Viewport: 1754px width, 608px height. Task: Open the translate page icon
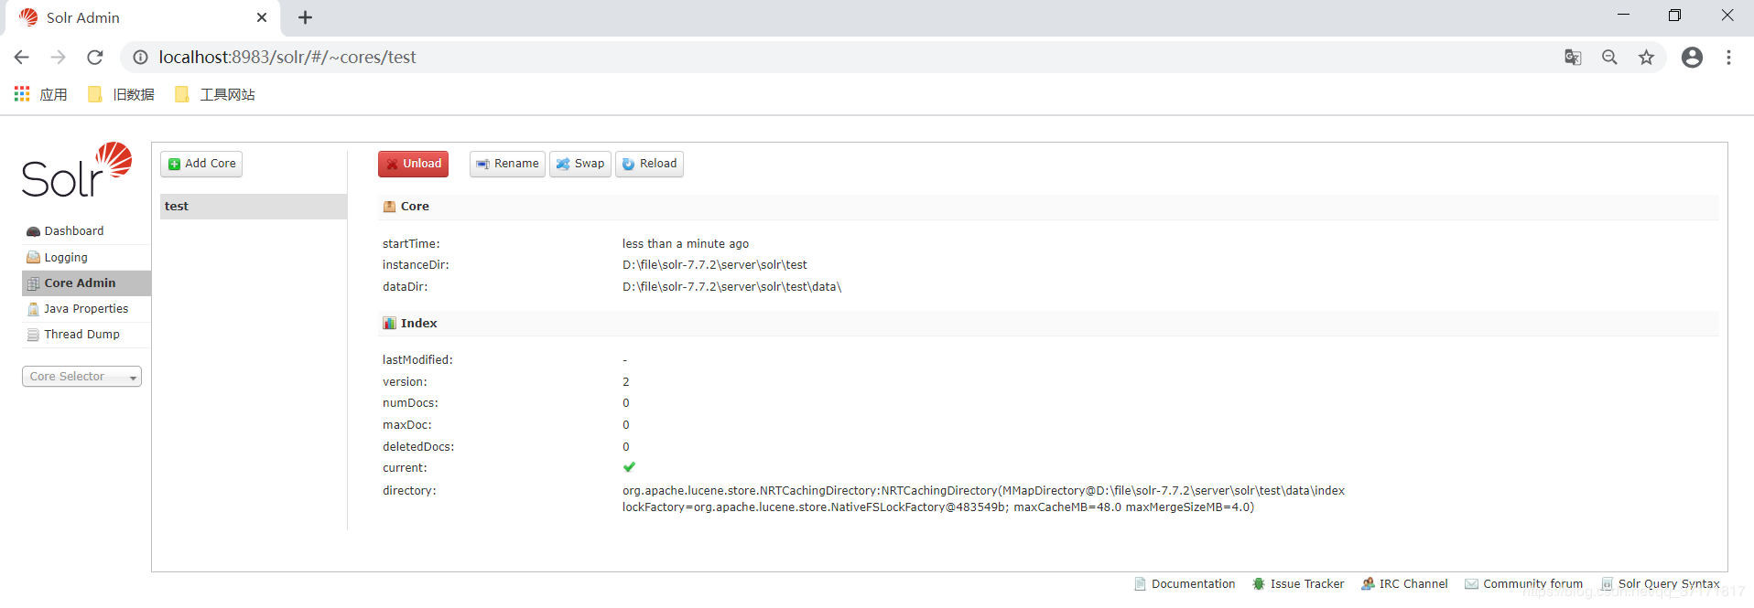pos(1573,58)
